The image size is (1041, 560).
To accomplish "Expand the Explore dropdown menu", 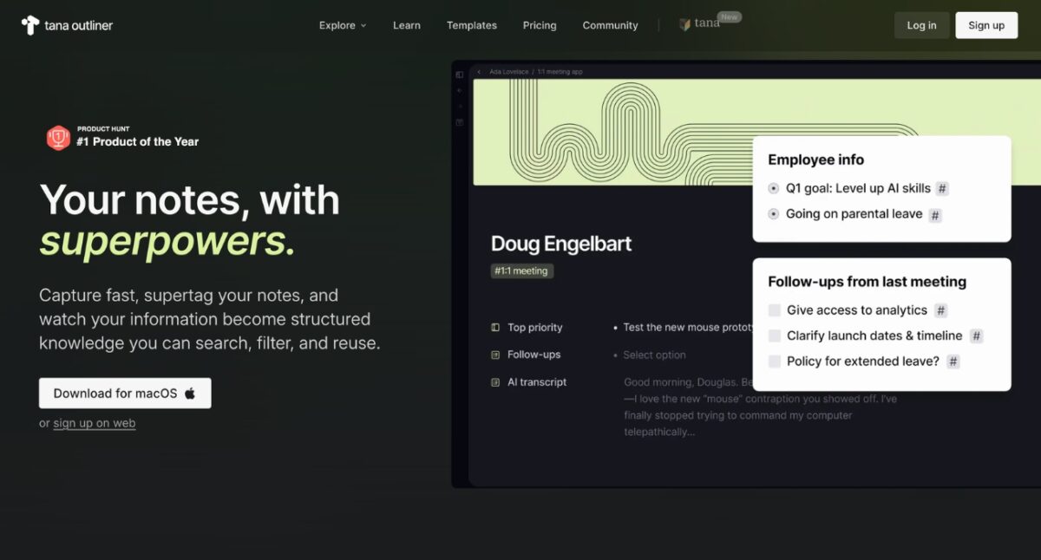I will click(x=343, y=25).
